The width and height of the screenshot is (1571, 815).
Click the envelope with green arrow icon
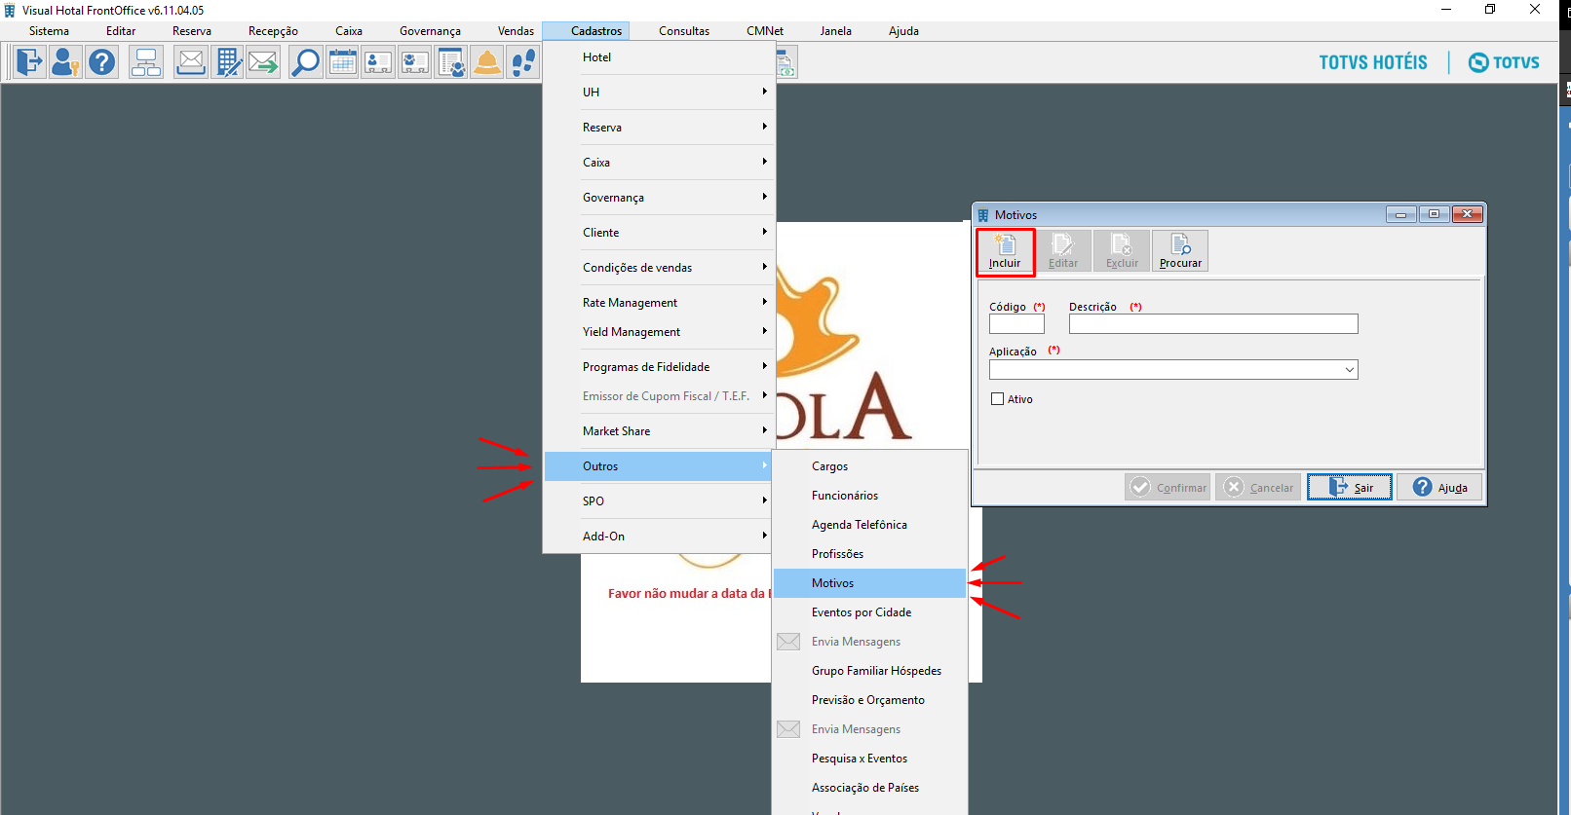(263, 62)
